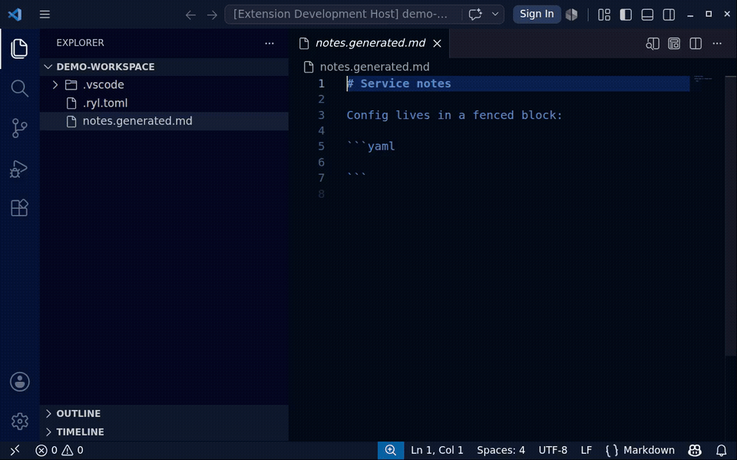Open the Extensions view

point(19,208)
